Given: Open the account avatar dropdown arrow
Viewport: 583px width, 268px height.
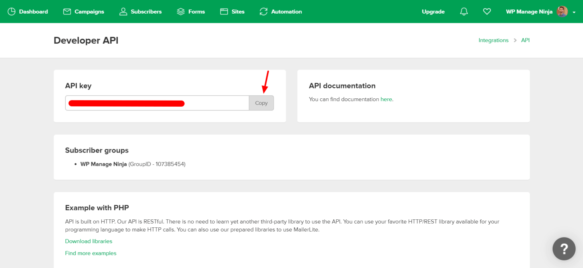Looking at the screenshot, I should (574, 13).
